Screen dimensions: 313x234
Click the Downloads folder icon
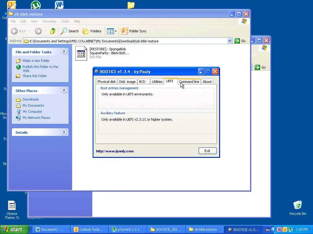[18, 100]
